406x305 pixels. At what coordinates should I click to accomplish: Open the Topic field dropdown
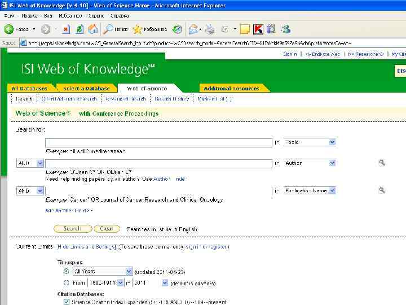(333, 142)
